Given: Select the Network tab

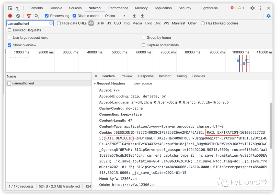Looking at the screenshot, I should [x=95, y=8].
